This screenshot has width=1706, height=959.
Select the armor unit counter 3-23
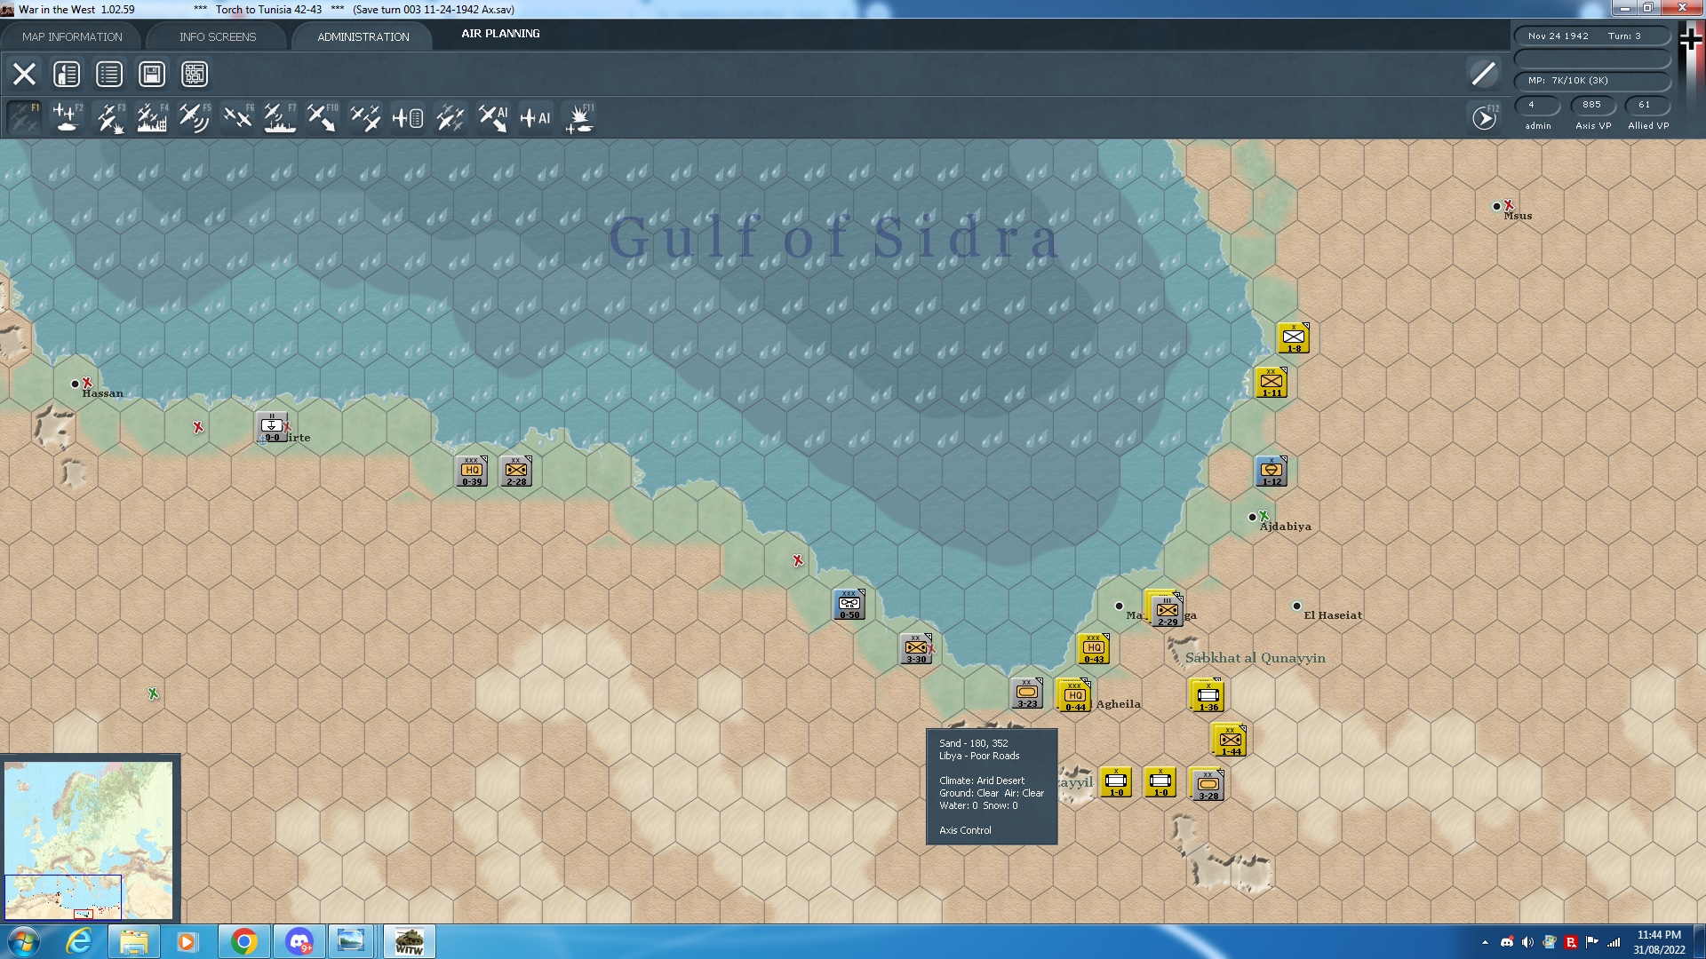tap(1027, 693)
